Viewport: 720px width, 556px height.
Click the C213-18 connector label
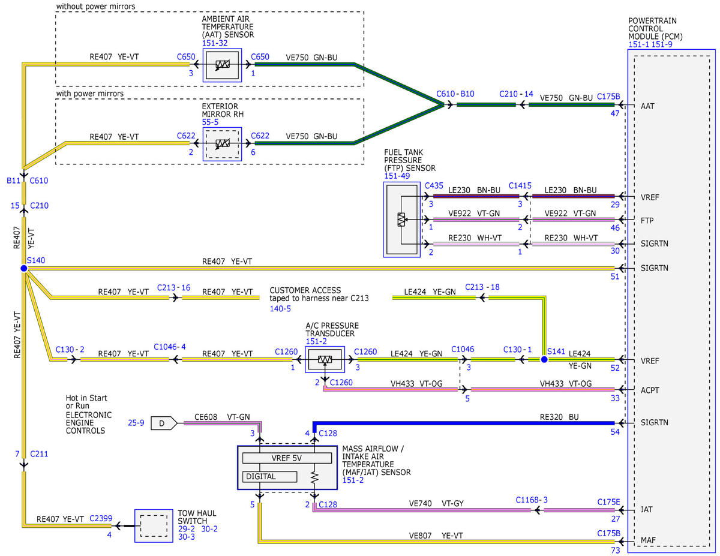click(482, 287)
